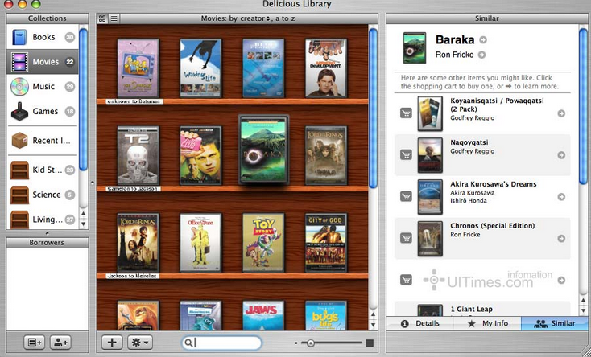This screenshot has height=357, width=591.
Task: Select the Movies collection filmstrip icon
Action: click(19, 62)
